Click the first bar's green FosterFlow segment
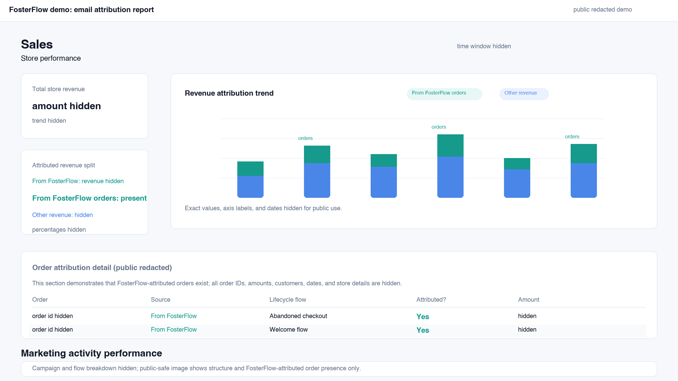678x381 pixels. click(250, 169)
